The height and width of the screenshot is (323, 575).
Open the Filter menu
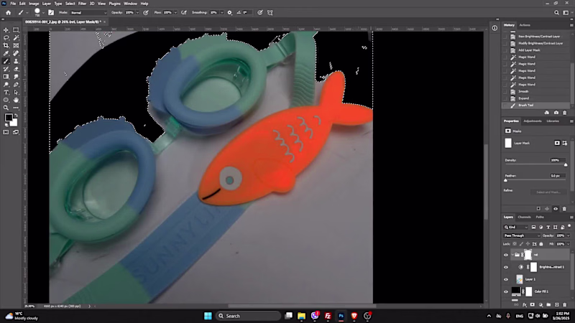(x=82, y=4)
